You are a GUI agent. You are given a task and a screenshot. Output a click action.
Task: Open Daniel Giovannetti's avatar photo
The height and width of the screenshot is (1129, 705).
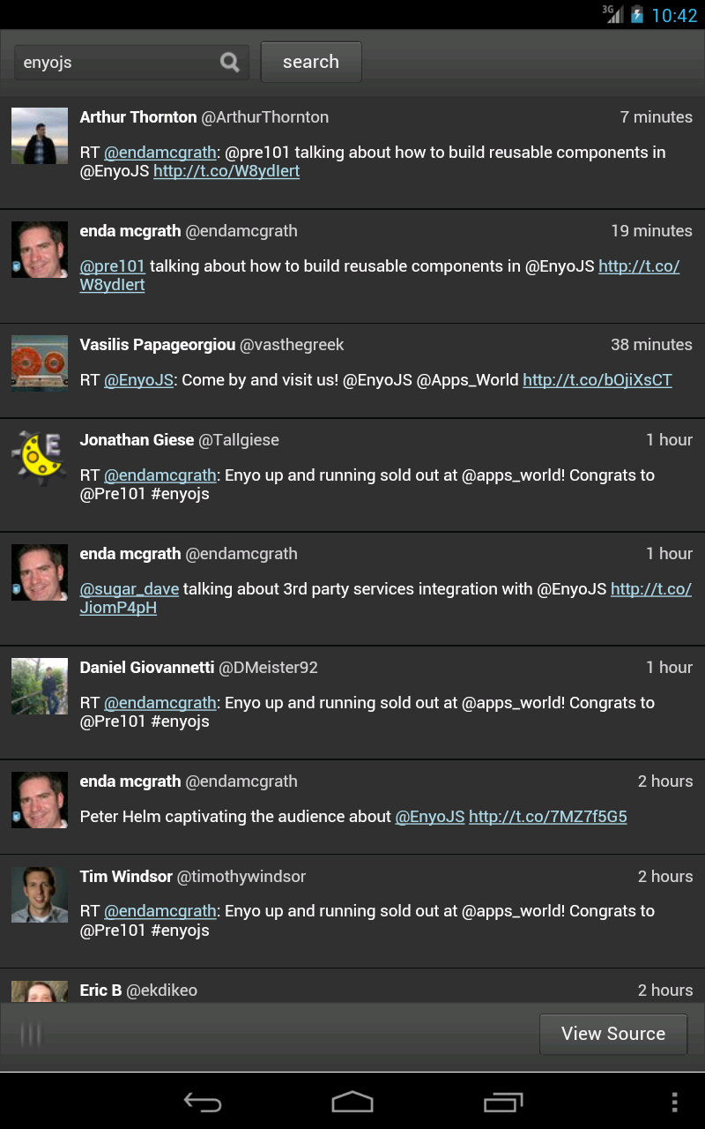pos(40,686)
